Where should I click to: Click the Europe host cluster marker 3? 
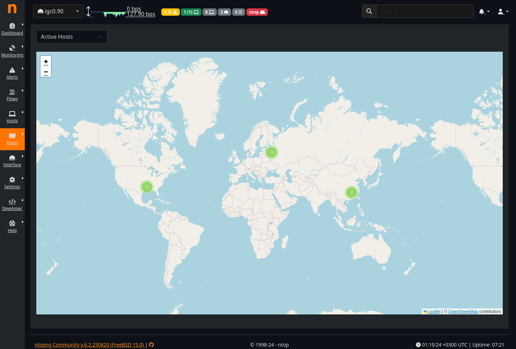point(272,152)
